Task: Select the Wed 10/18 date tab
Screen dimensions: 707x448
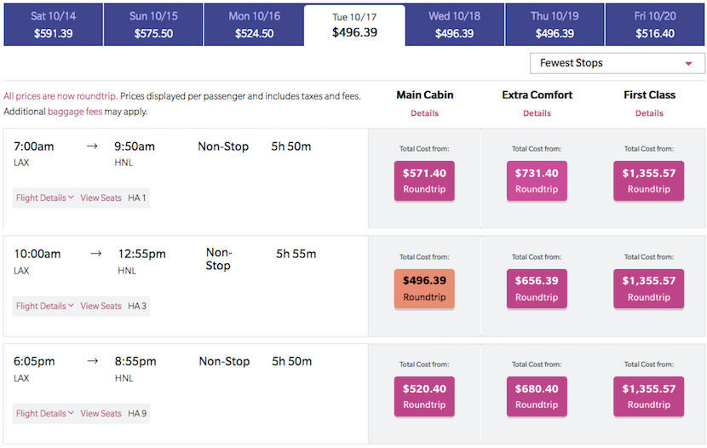Action: (454, 25)
